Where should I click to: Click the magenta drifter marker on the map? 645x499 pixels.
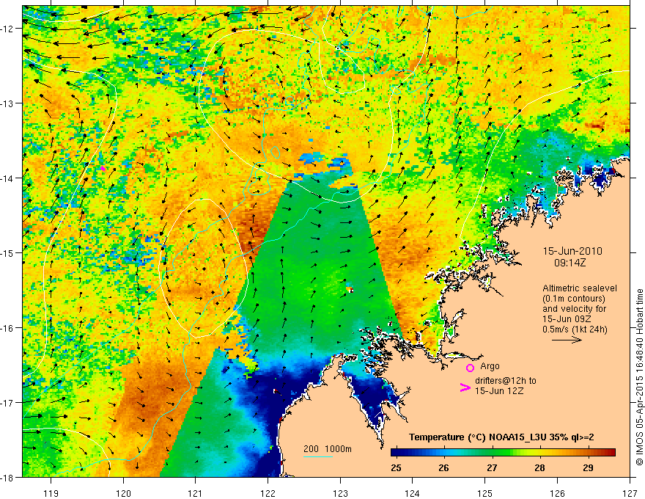[x=103, y=168]
